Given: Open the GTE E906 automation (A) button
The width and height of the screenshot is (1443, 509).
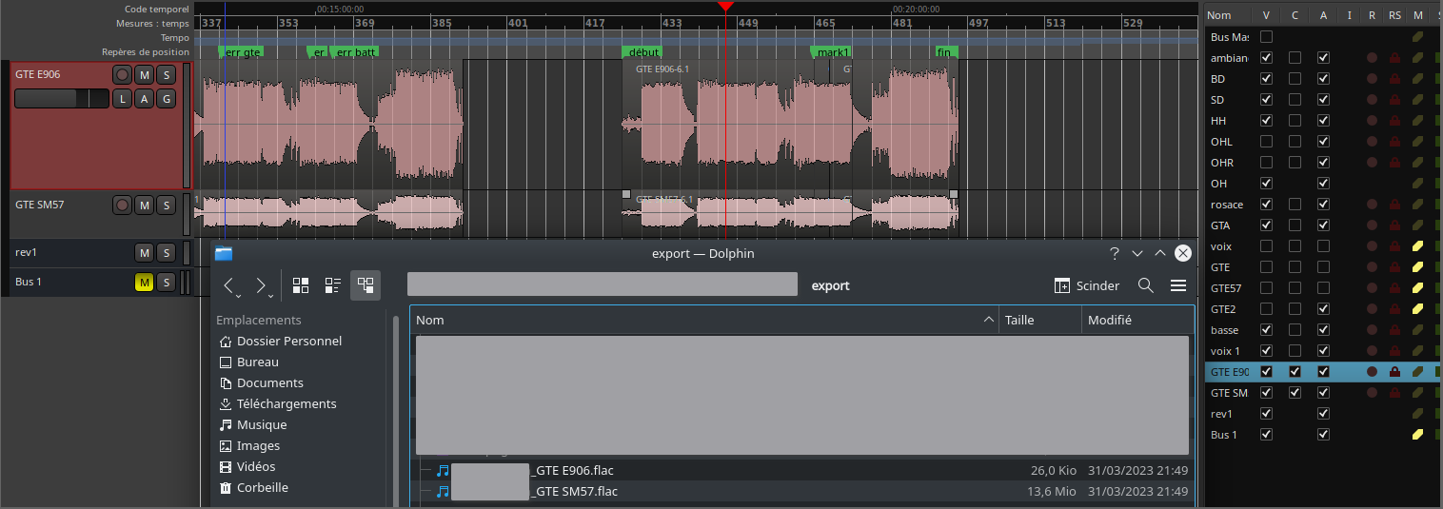Looking at the screenshot, I should click(x=144, y=99).
